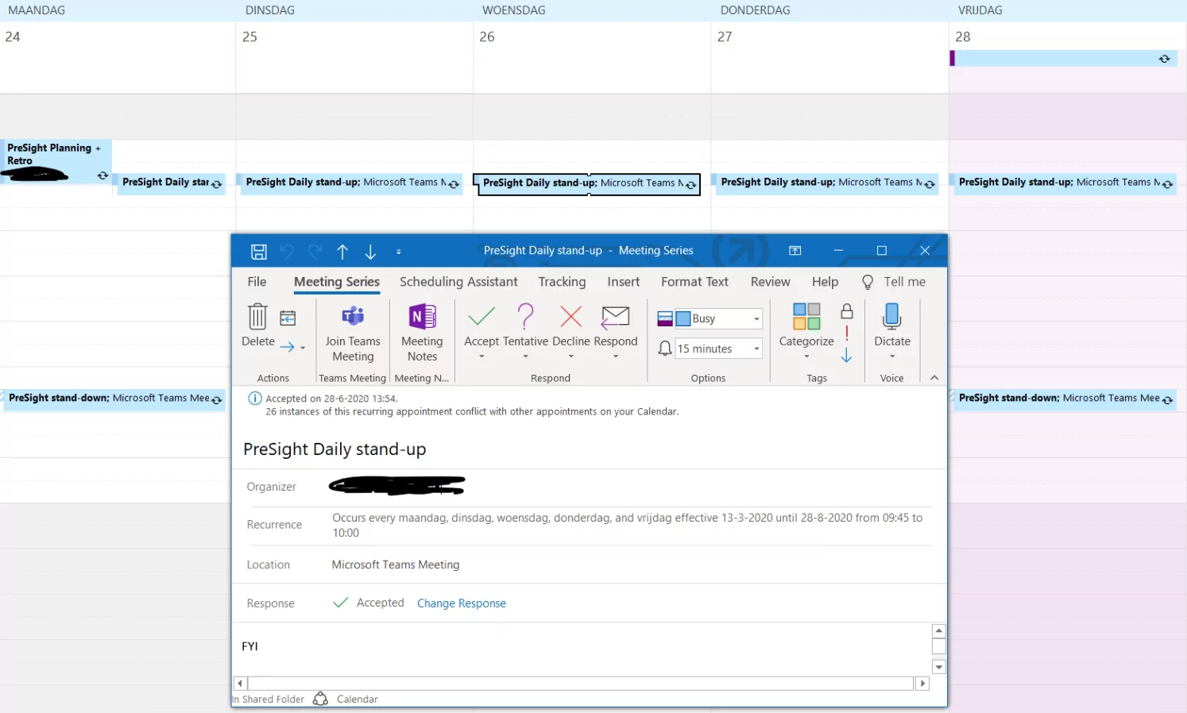
Task: Open the Review tab
Action: (x=771, y=282)
